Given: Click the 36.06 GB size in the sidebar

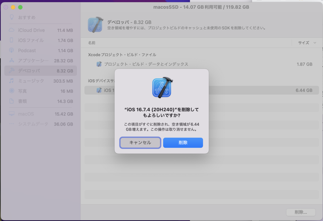Looking at the screenshot, I should click(x=63, y=124).
